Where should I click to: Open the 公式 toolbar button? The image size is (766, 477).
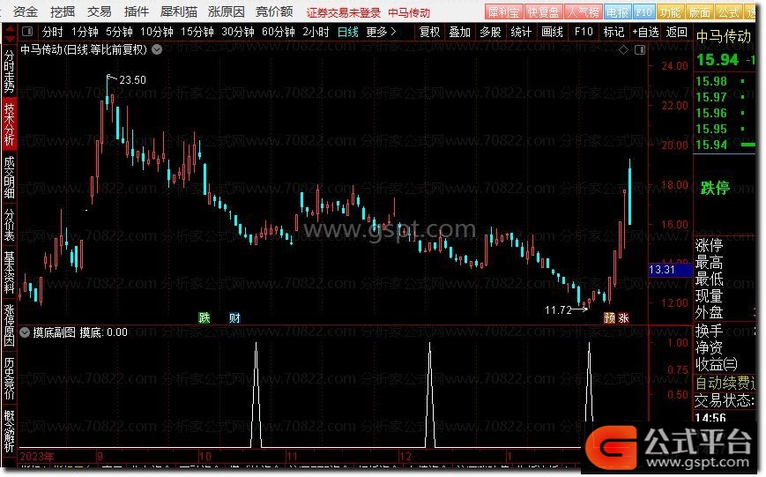pos(728,12)
